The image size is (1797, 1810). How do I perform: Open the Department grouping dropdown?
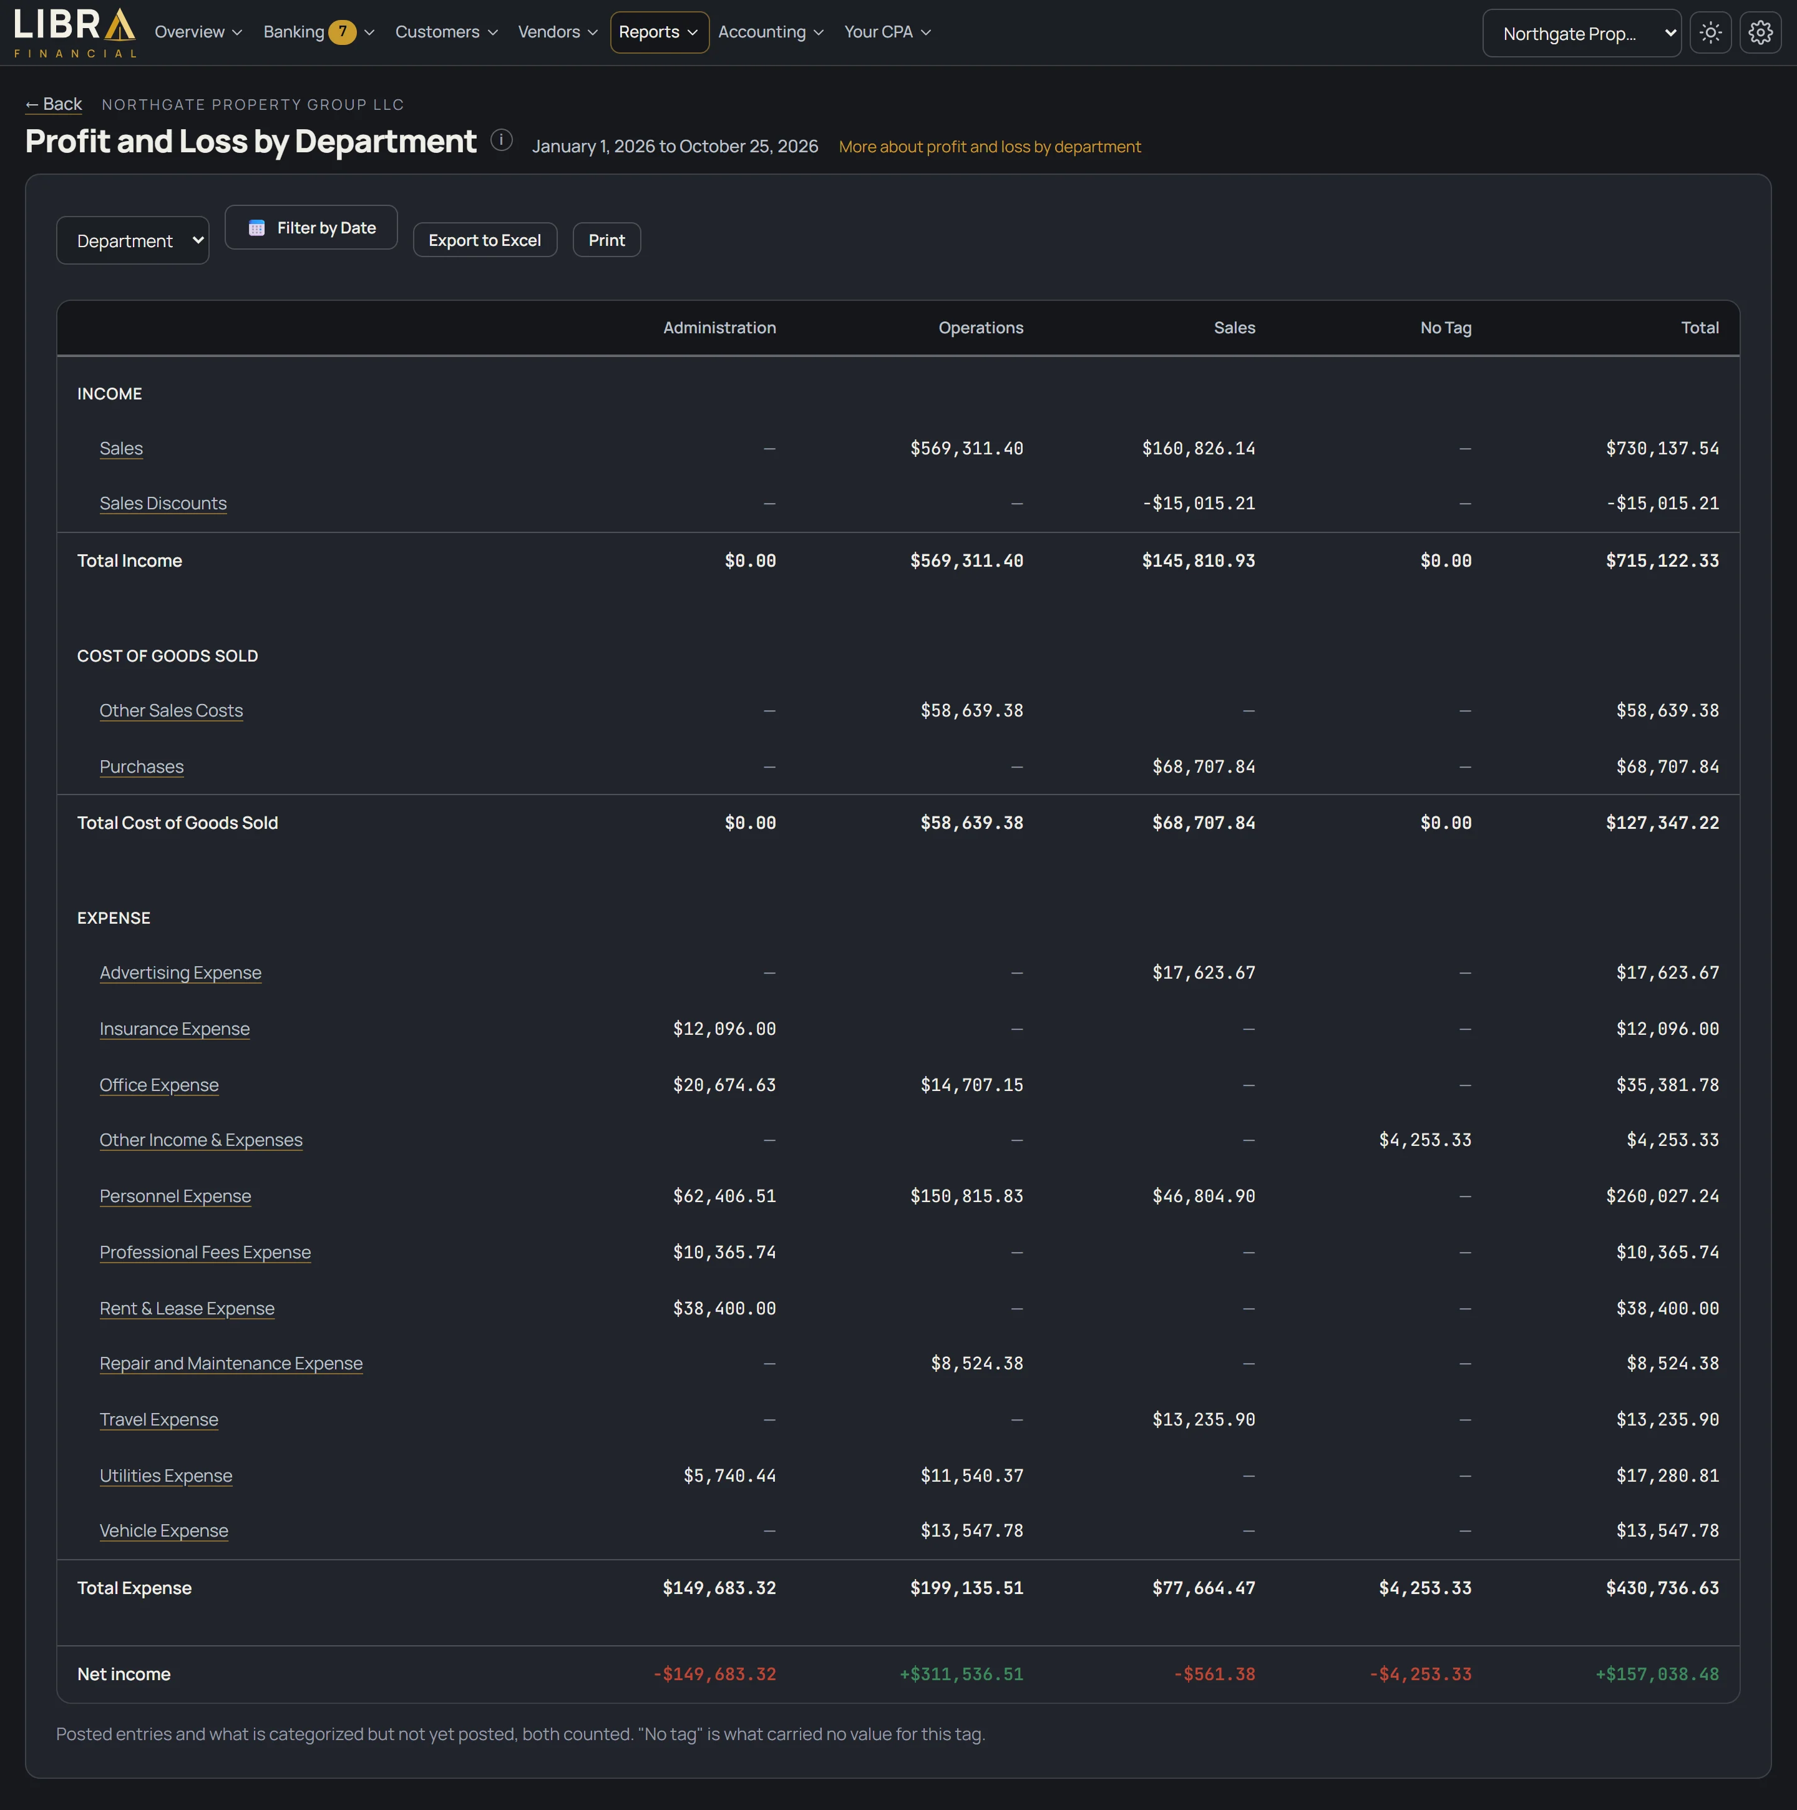[133, 241]
